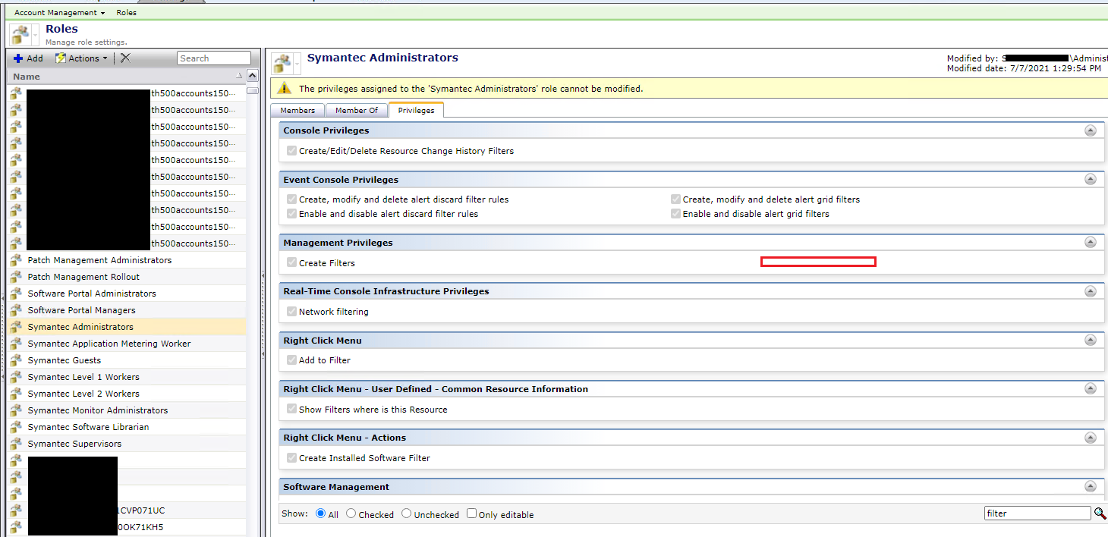Click the magnifier search icon beside filter box
The height and width of the screenshot is (537, 1108).
click(x=1100, y=513)
